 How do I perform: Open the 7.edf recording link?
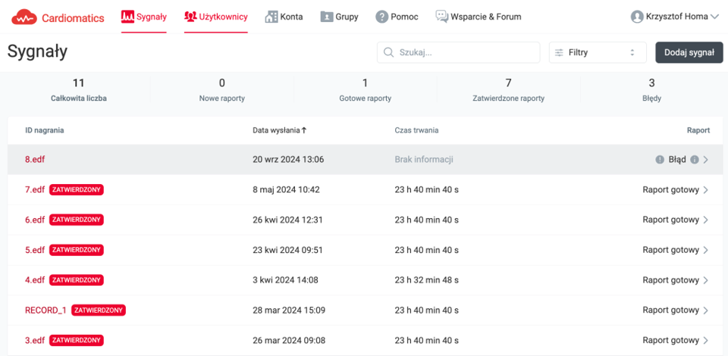pos(35,189)
